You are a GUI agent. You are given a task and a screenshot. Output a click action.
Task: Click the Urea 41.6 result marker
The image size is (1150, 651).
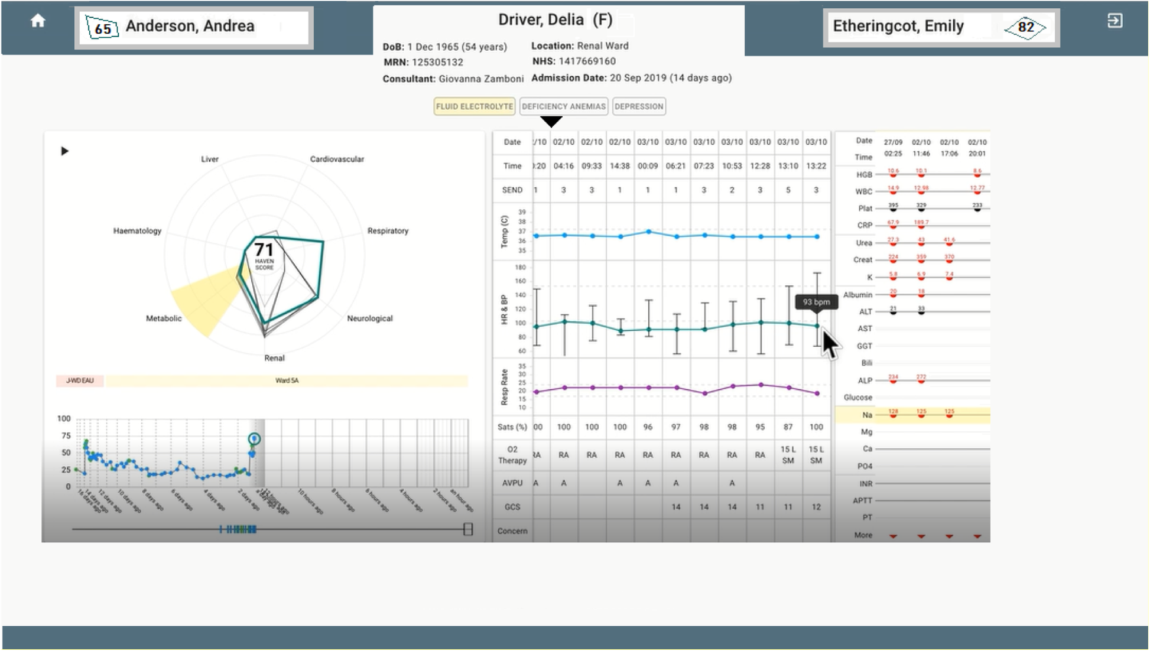point(949,243)
